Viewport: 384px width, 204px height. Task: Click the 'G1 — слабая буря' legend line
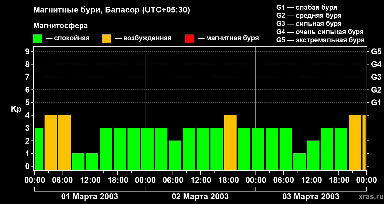tap(307, 7)
